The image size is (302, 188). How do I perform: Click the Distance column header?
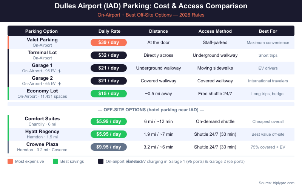(x=159, y=31)
